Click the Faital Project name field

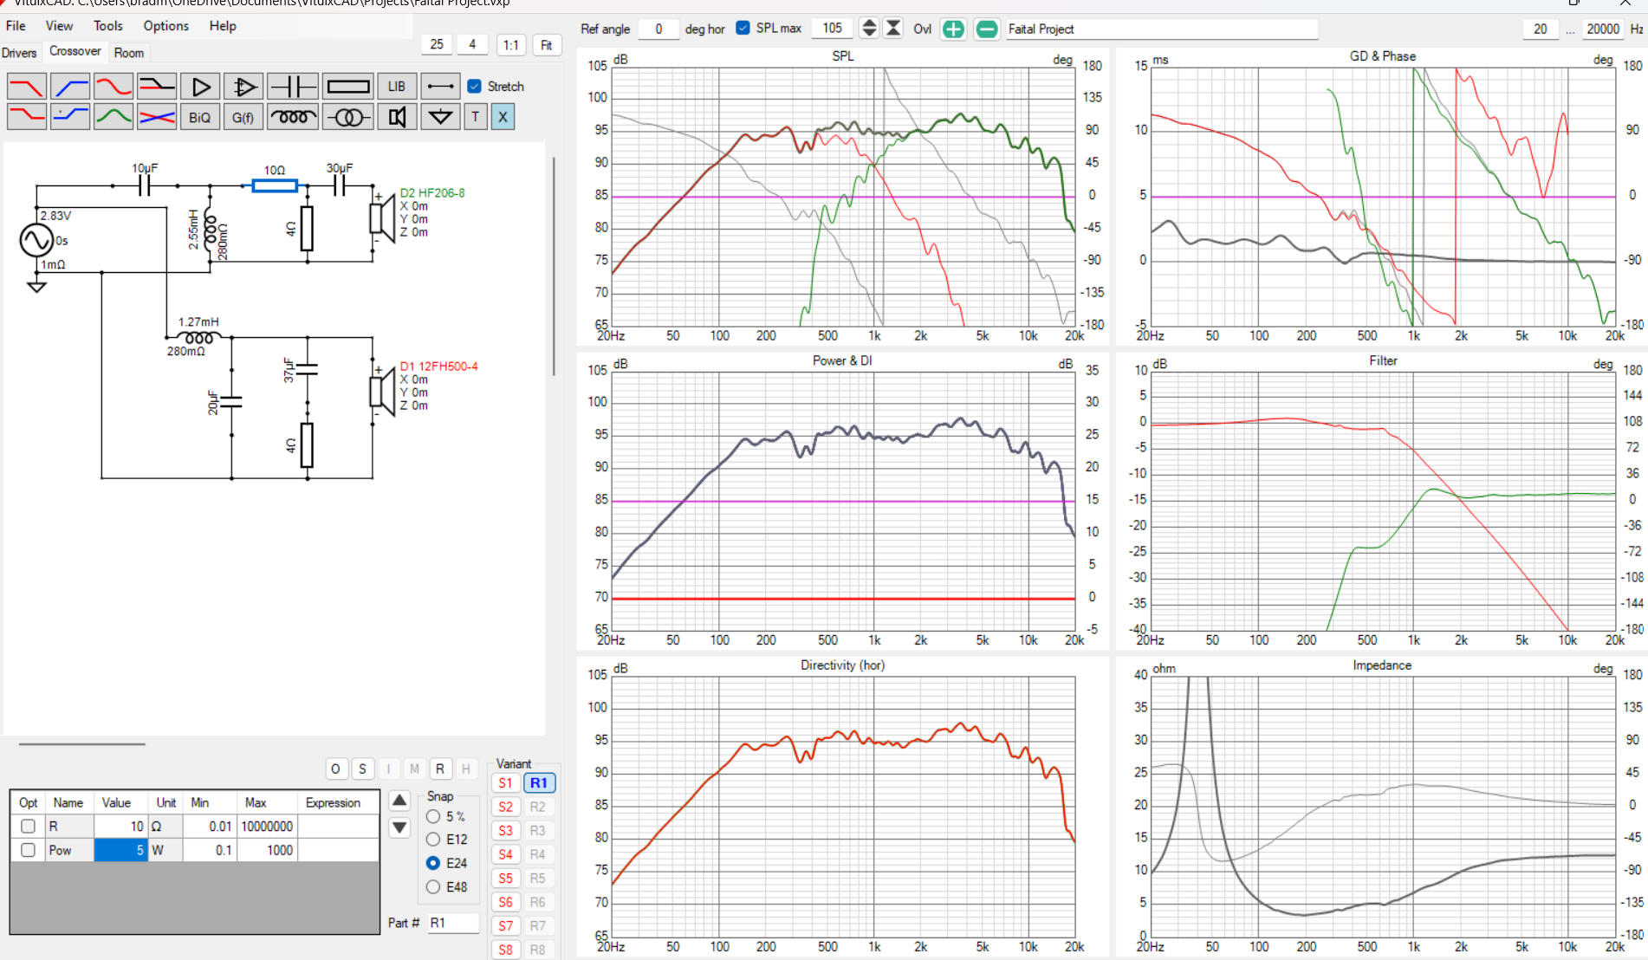1161,29
